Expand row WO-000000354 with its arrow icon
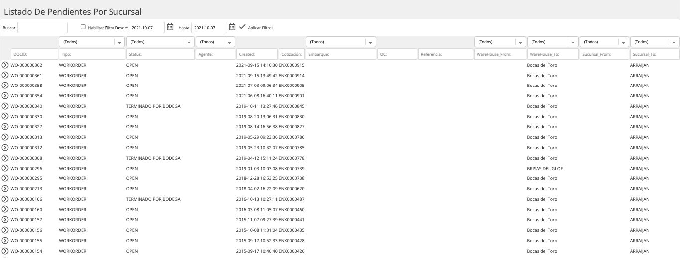This screenshot has height=258, width=680. (5, 96)
